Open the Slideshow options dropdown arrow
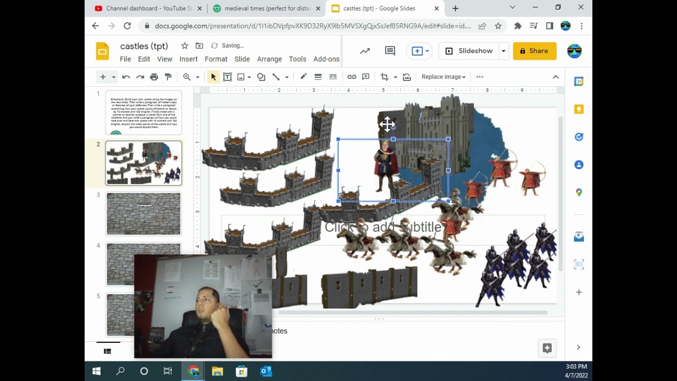 [504, 51]
